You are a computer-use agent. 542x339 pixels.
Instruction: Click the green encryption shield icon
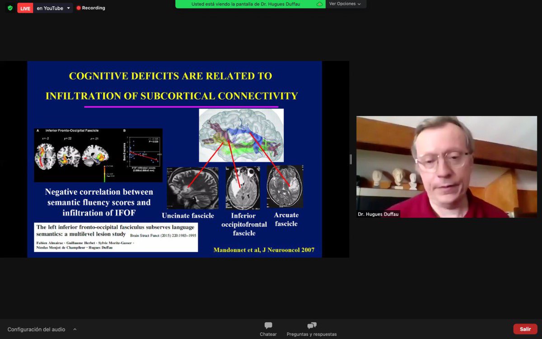click(x=10, y=8)
